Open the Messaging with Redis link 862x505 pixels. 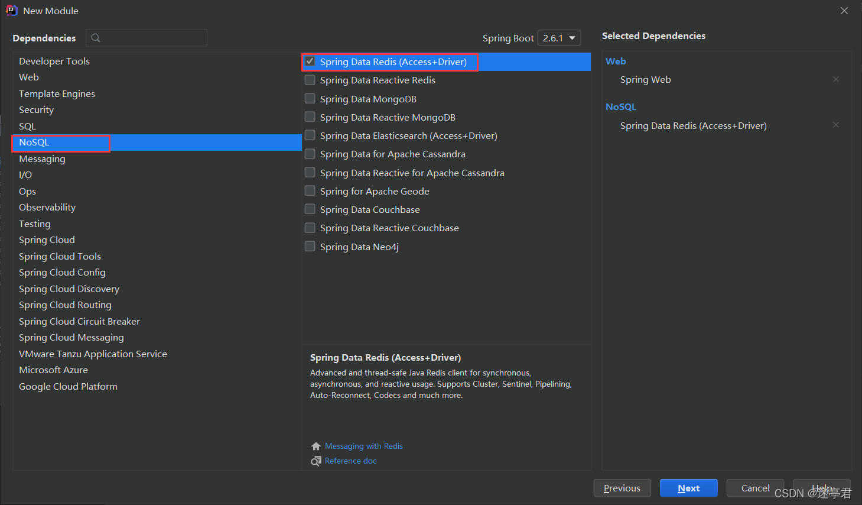click(364, 446)
